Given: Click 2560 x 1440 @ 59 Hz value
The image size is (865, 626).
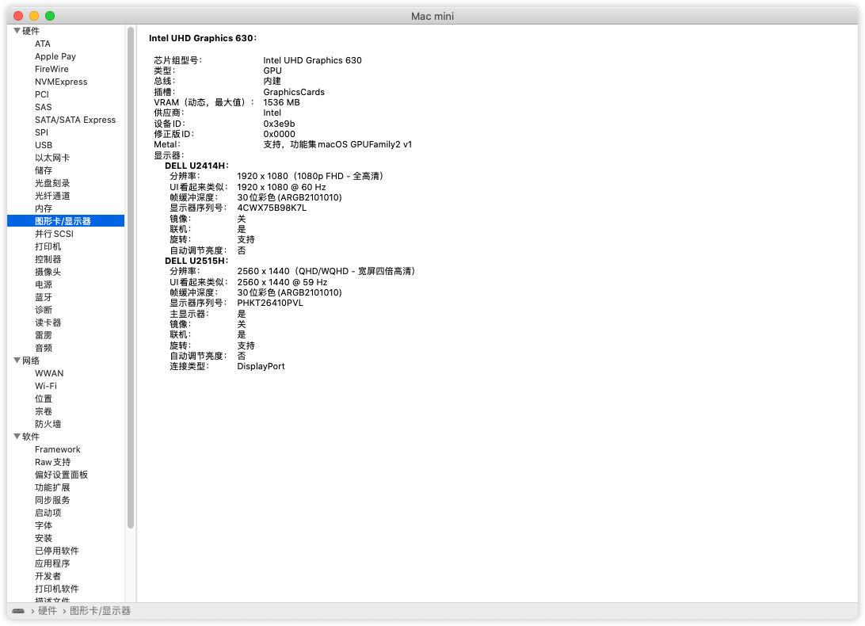Looking at the screenshot, I should [282, 282].
